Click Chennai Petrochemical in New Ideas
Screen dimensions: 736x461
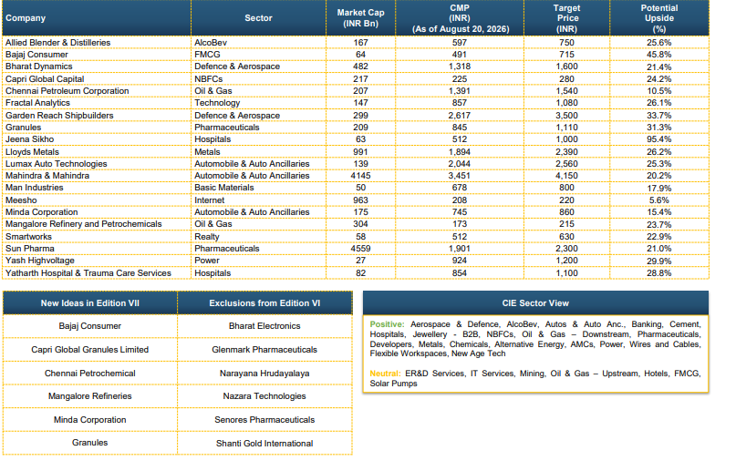90,374
